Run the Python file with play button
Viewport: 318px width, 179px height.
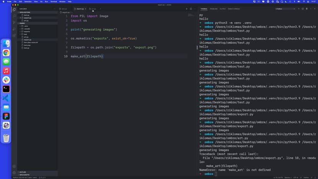coord(187,8)
